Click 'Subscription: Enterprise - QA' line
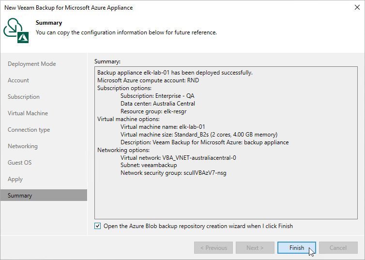Viewport: 365px width, 260px height. (157, 96)
